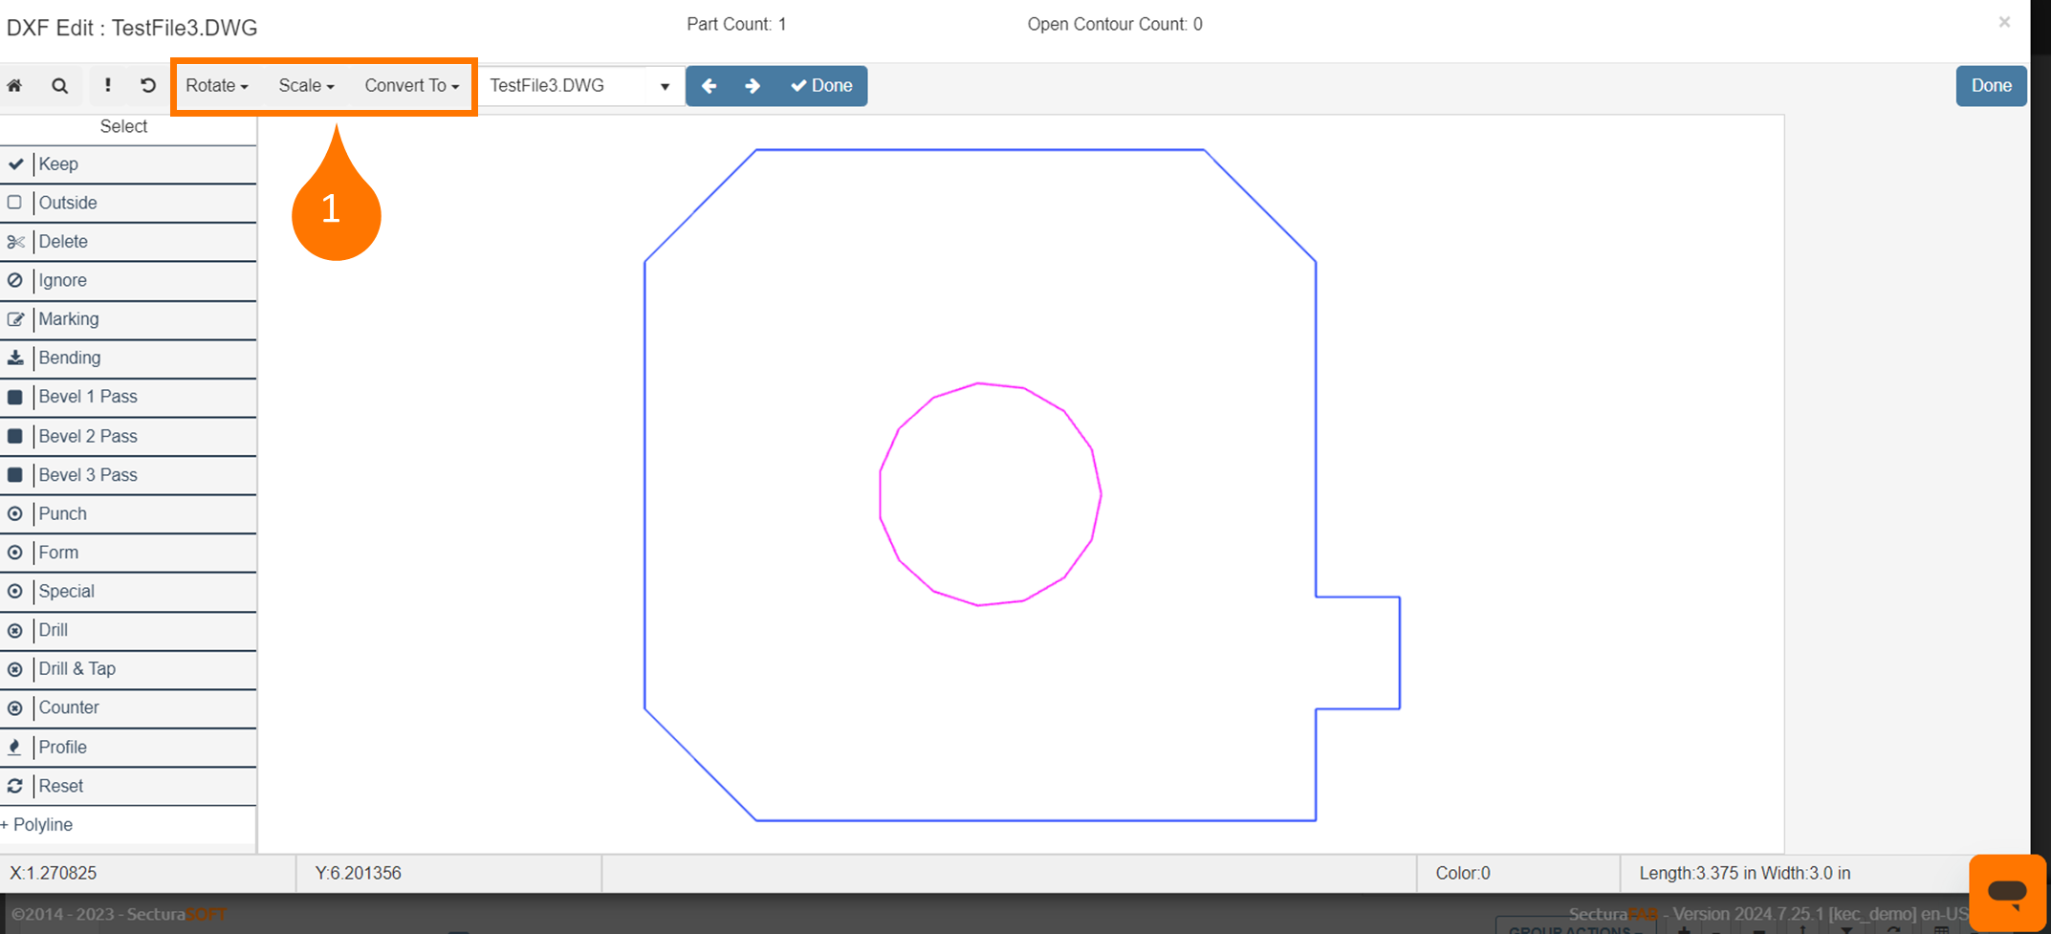Click the magnifier search icon

coord(59,86)
